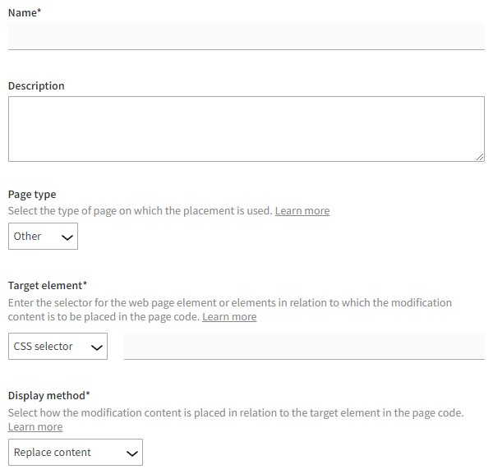Click the Target element* heading label
The image size is (493, 474).
tap(48, 286)
